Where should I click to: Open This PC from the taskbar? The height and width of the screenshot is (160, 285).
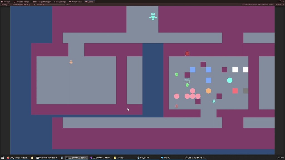point(166,157)
